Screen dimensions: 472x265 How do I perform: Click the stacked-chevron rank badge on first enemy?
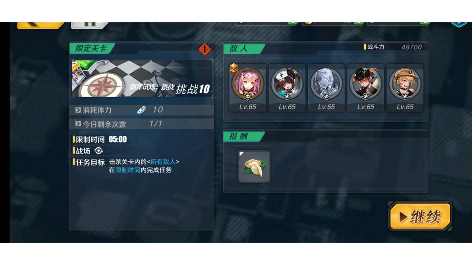(234, 69)
